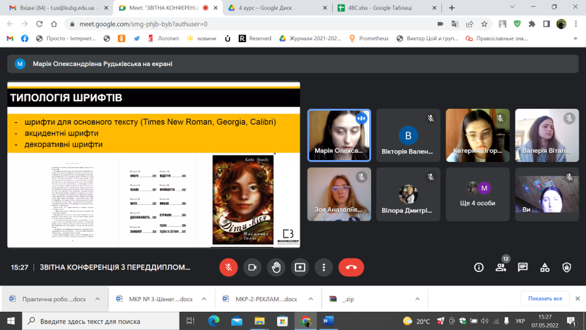Viewport: 586px width, 330px height.
Task: Raise hand in the meeting
Action: coord(276,267)
